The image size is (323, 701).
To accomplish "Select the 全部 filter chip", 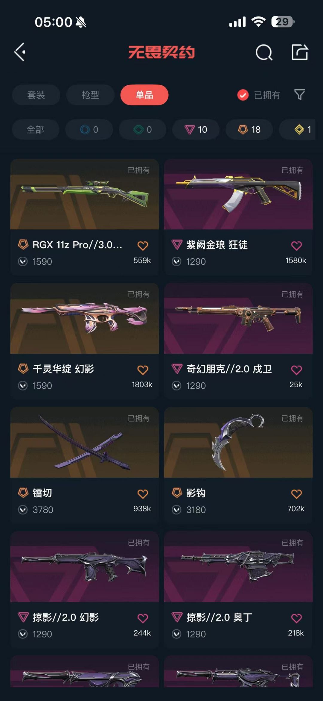I will [36, 129].
